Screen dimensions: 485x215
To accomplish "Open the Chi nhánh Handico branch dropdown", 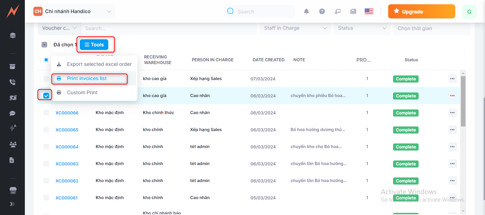I will pos(73,12).
